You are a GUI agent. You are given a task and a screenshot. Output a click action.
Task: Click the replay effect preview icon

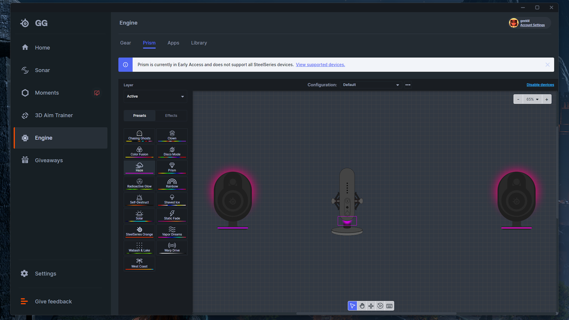[380, 306]
